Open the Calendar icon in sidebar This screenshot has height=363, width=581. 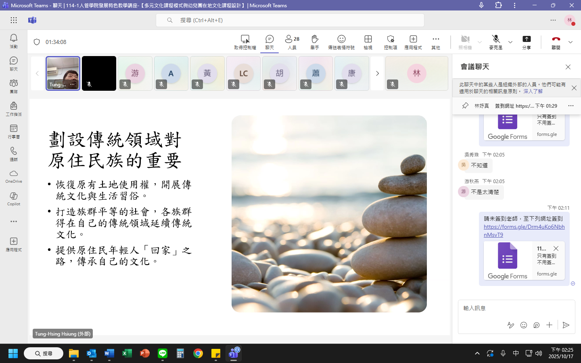point(14,131)
